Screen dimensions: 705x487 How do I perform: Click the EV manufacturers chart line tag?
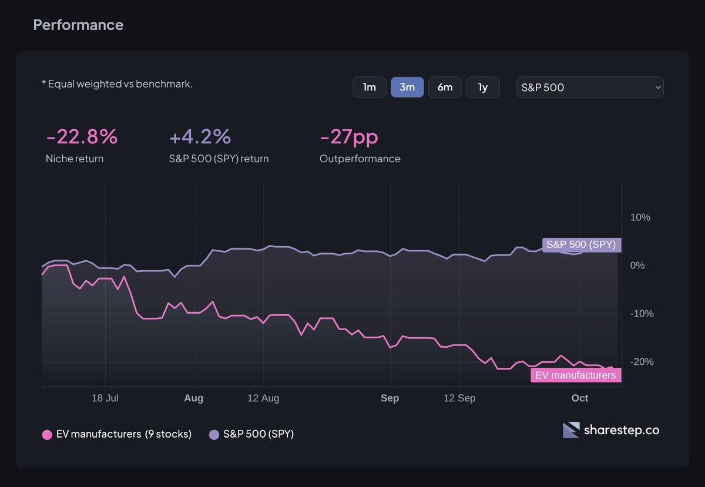coord(576,375)
